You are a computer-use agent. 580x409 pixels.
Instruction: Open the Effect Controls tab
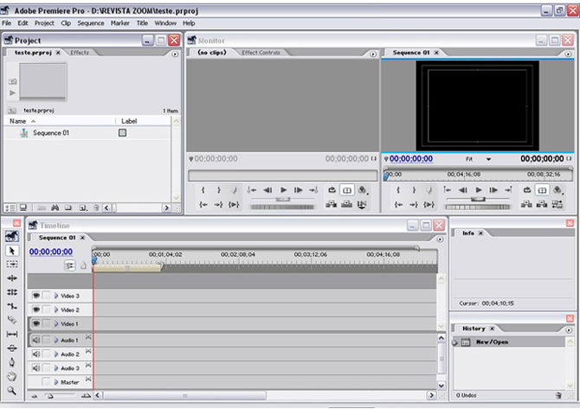click(260, 53)
